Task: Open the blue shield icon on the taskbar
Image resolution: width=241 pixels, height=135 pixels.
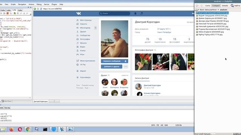Action: (53, 129)
